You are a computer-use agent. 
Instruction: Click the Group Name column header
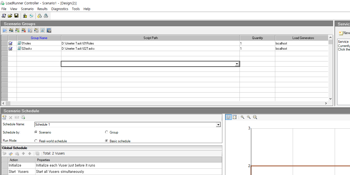(39, 38)
